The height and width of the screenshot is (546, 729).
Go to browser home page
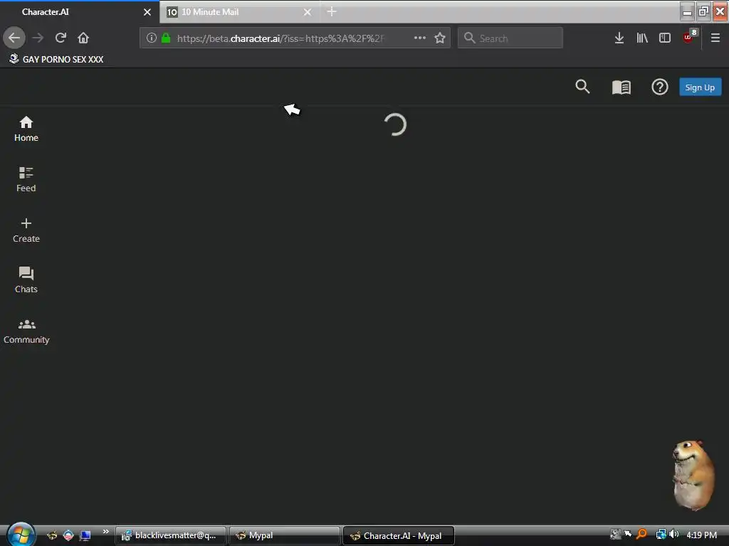tap(83, 38)
